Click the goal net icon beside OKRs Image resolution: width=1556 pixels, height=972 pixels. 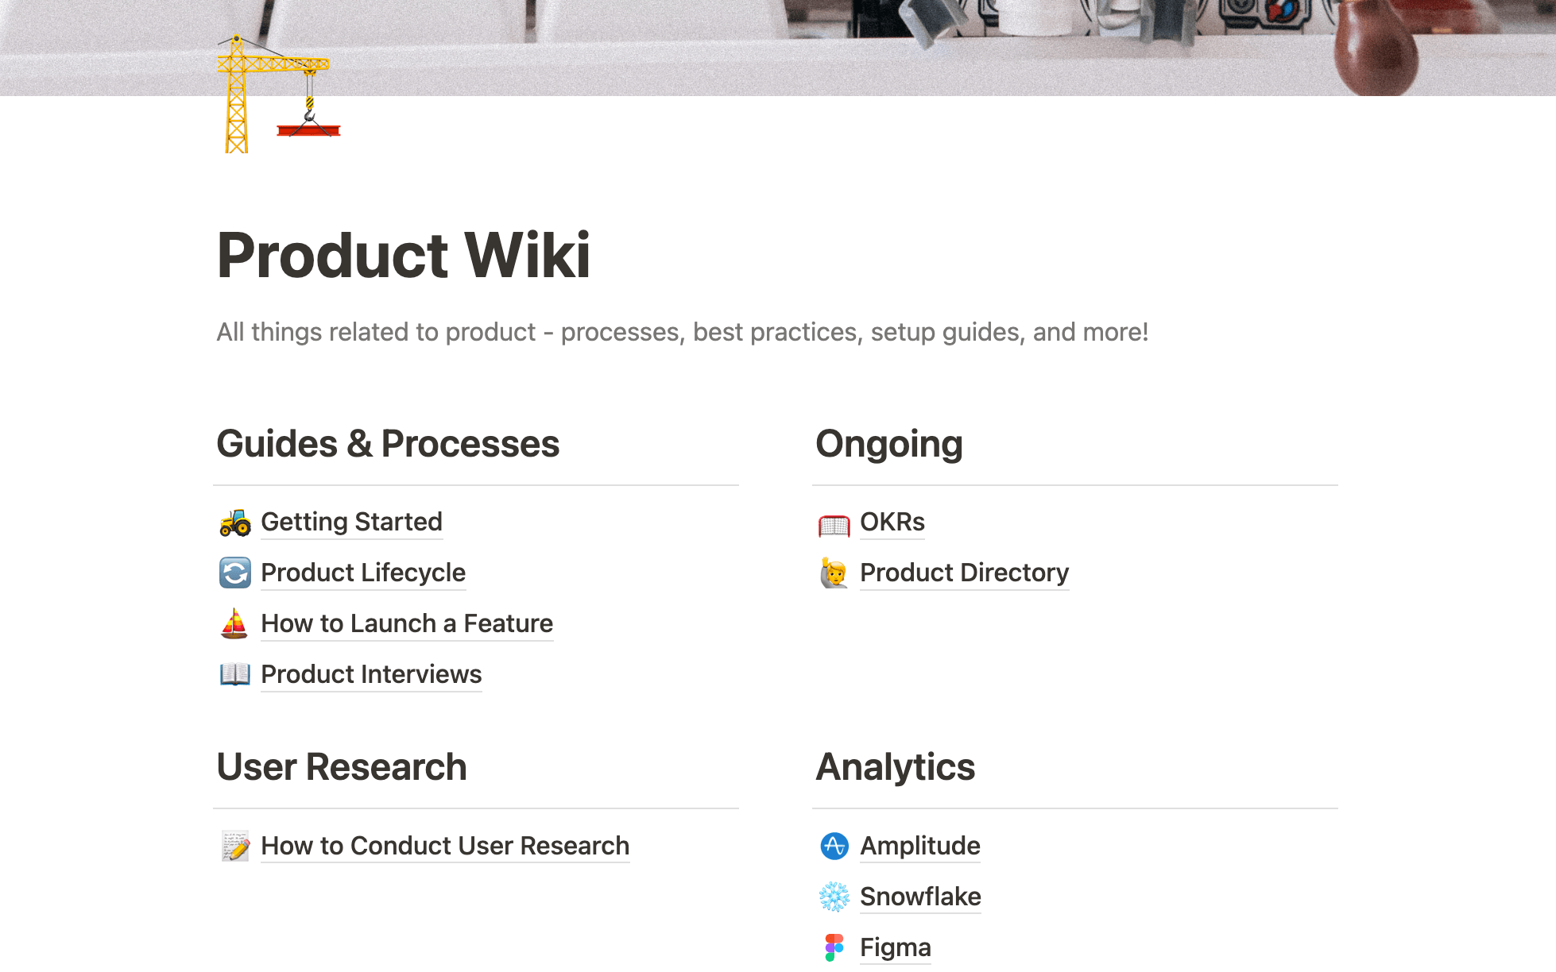click(834, 524)
